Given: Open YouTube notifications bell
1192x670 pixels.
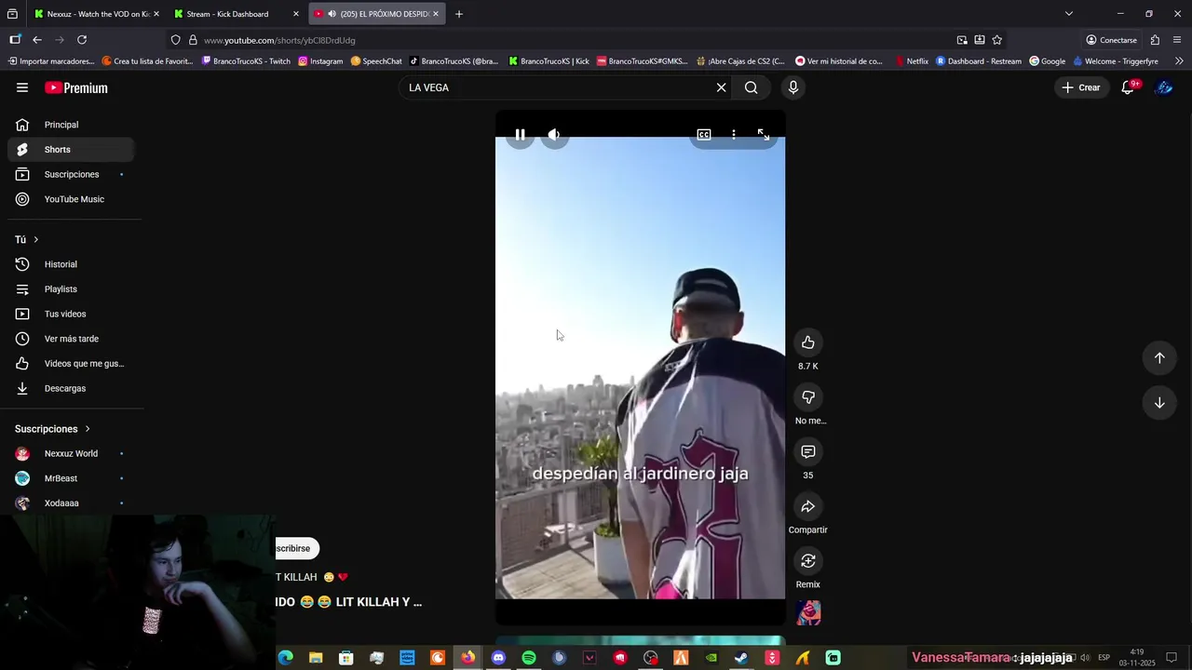Looking at the screenshot, I should pos(1128,87).
